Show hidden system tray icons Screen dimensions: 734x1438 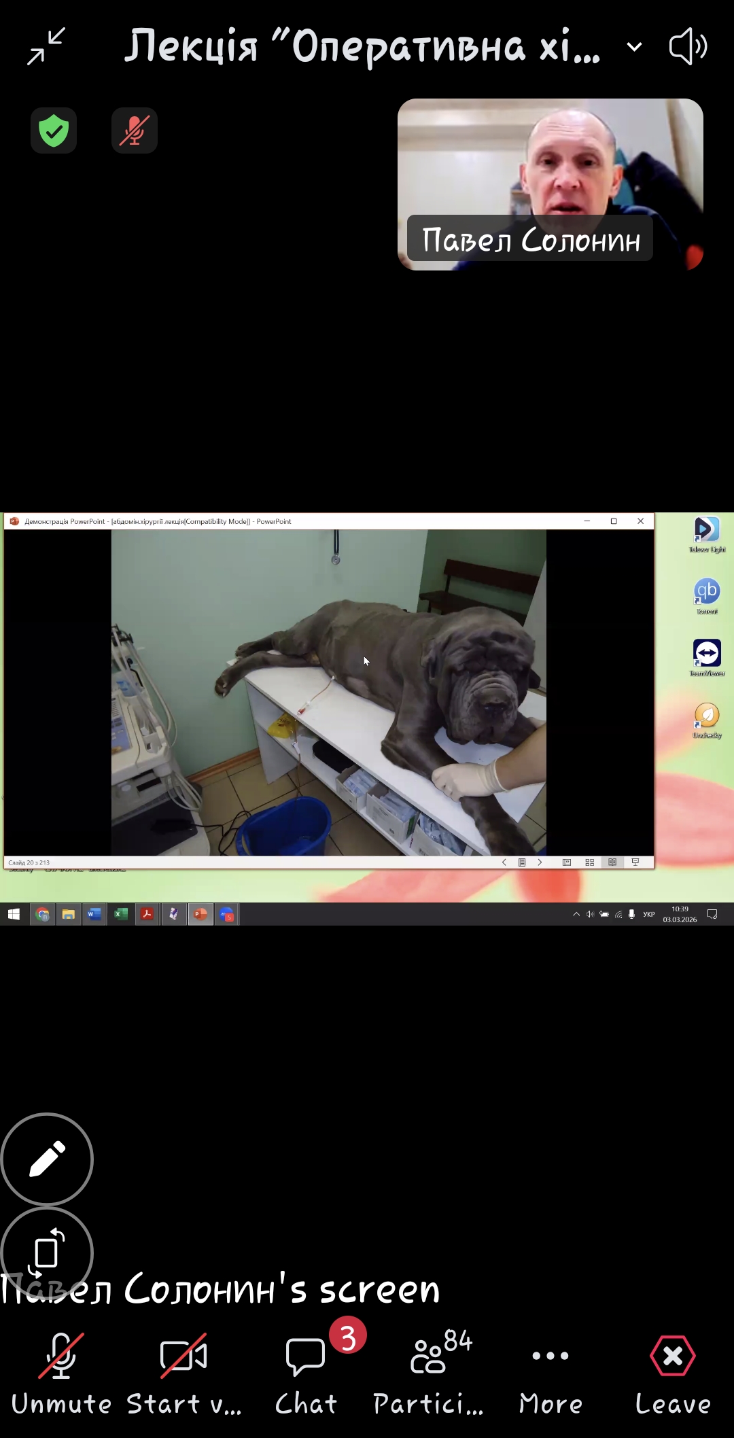576,915
